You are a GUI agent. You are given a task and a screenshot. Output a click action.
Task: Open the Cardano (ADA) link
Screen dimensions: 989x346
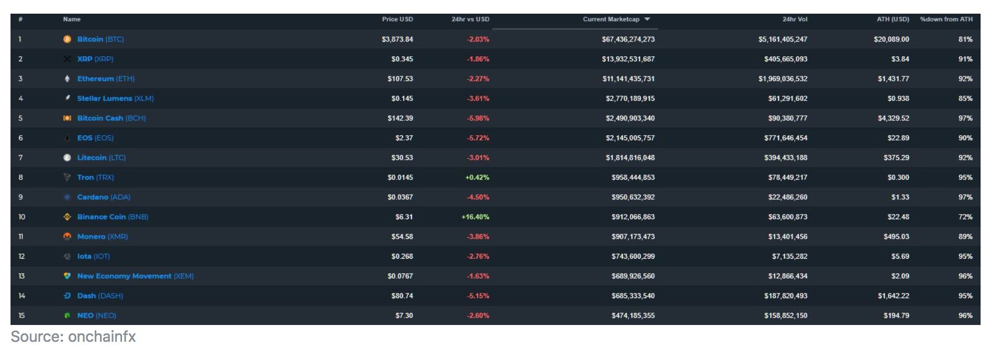coord(104,197)
